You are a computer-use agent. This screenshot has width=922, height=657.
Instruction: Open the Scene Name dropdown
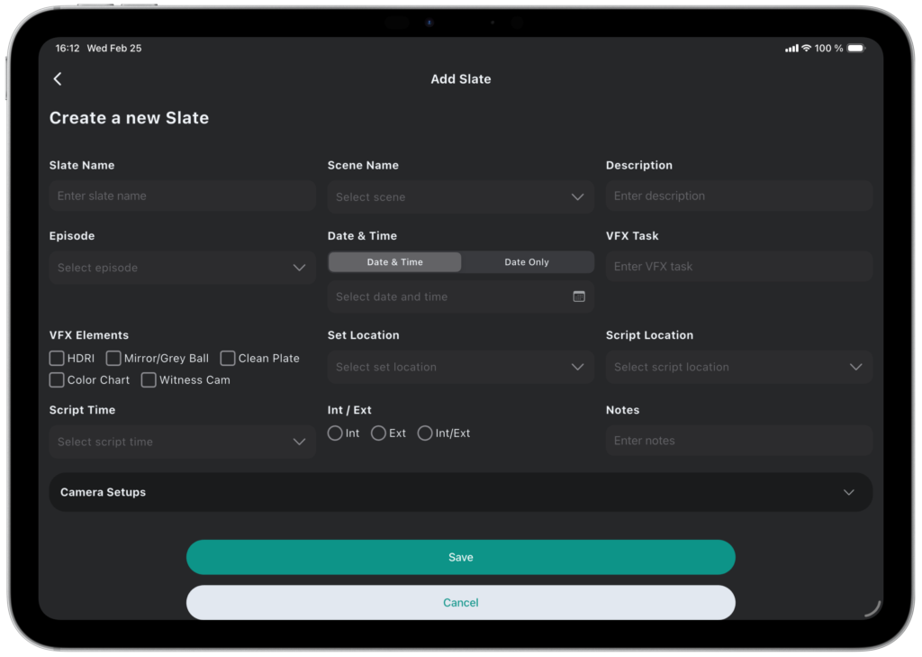click(x=460, y=196)
